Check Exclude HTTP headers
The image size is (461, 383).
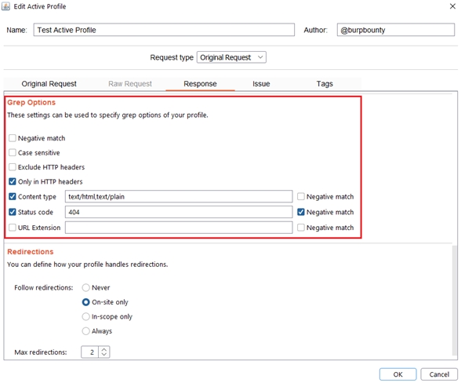(13, 167)
